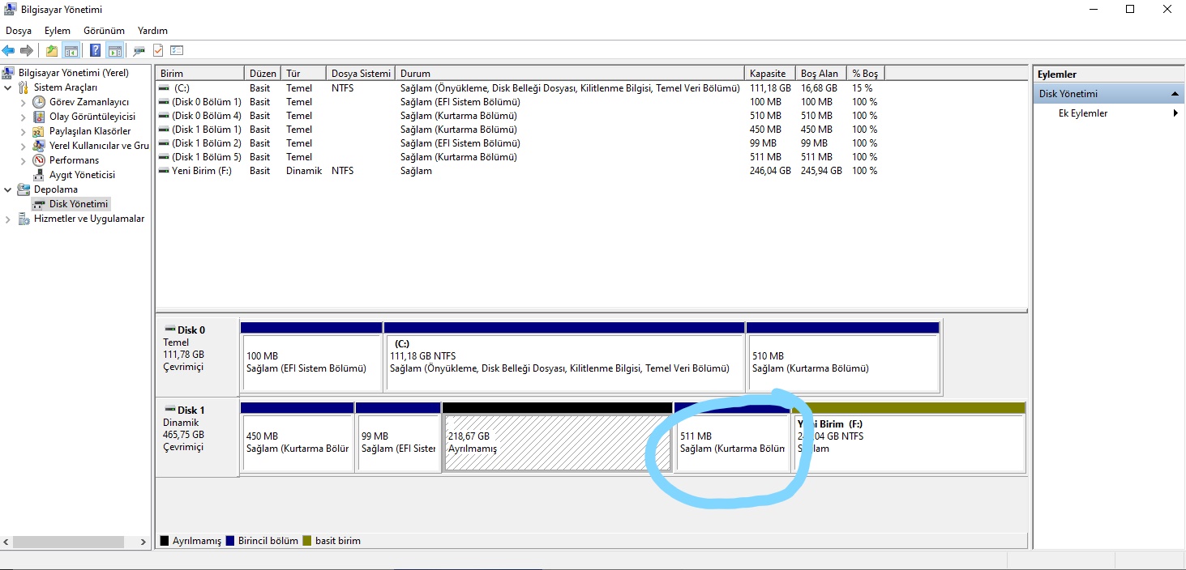The height and width of the screenshot is (570, 1186).
Task: Click the back arrow toolbar icon
Action: click(x=9, y=51)
